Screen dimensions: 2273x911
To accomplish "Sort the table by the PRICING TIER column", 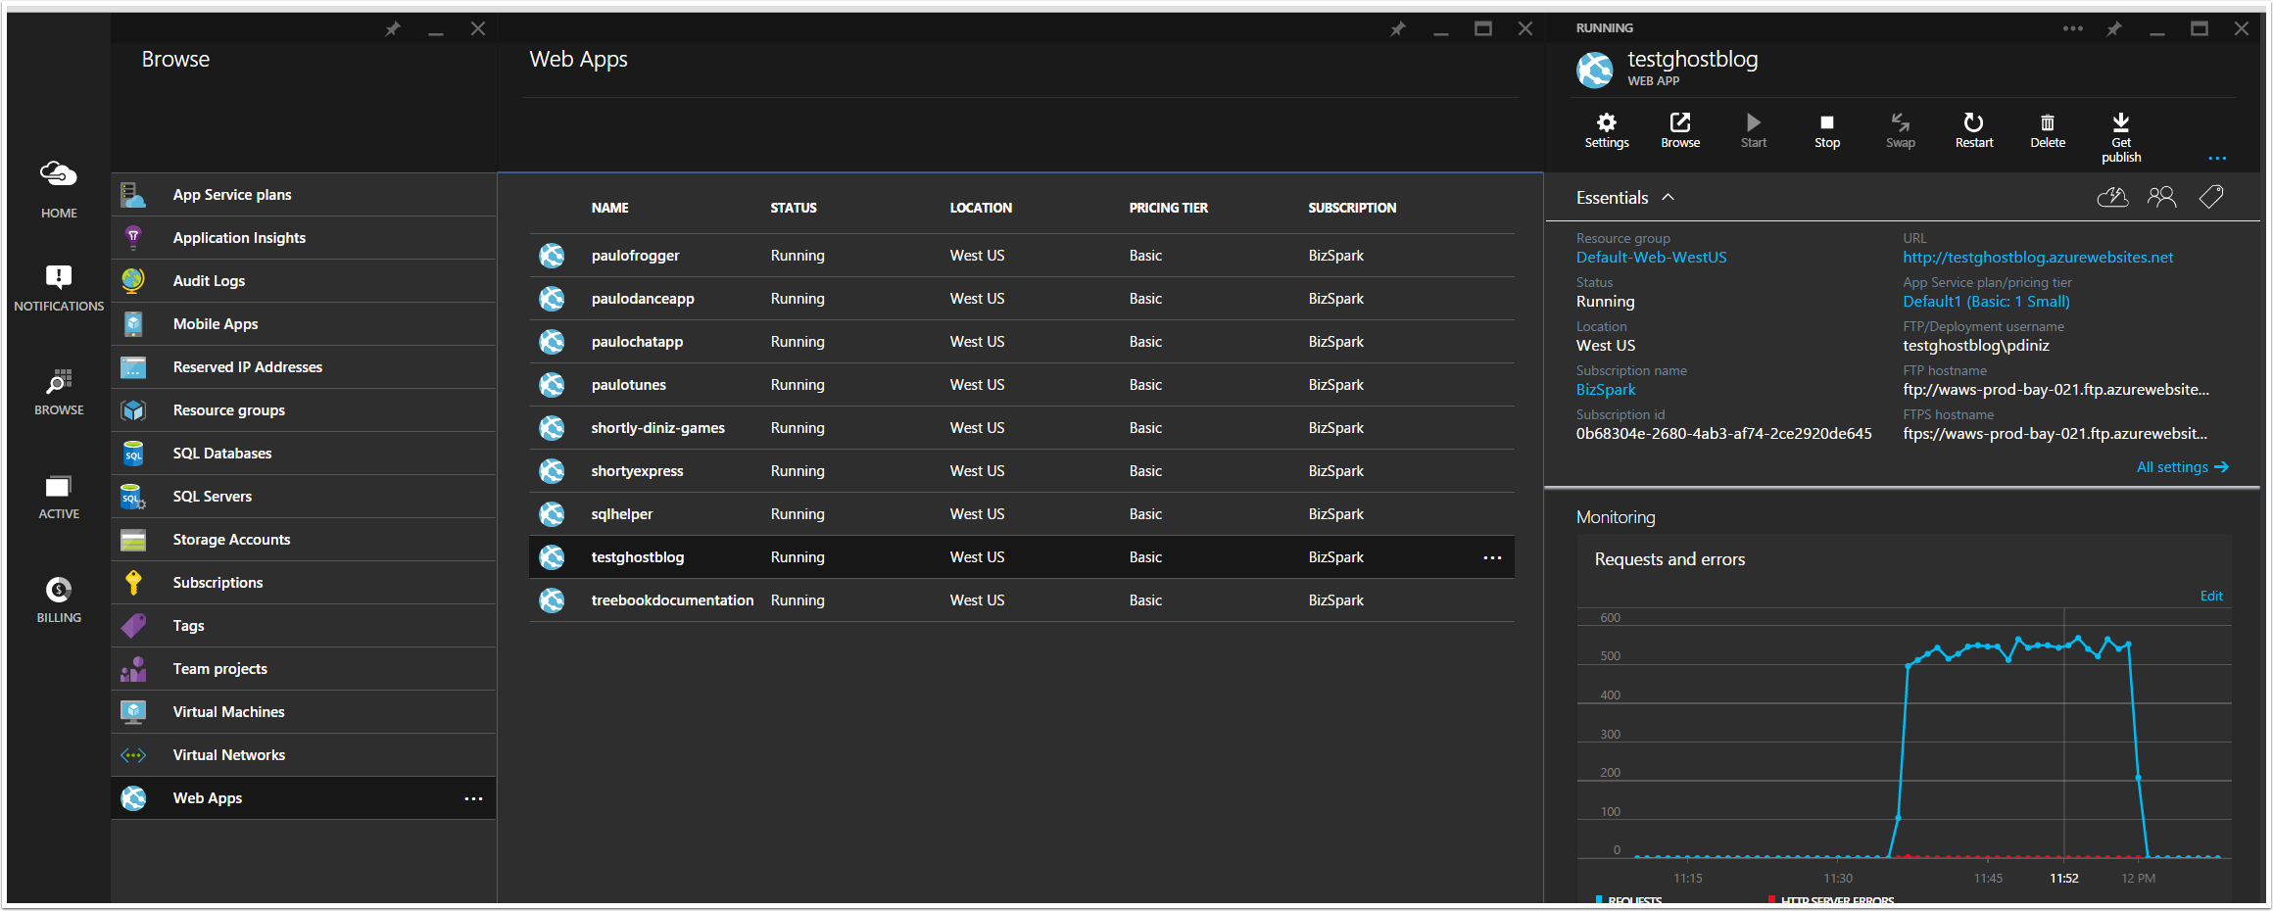I will click(1168, 208).
